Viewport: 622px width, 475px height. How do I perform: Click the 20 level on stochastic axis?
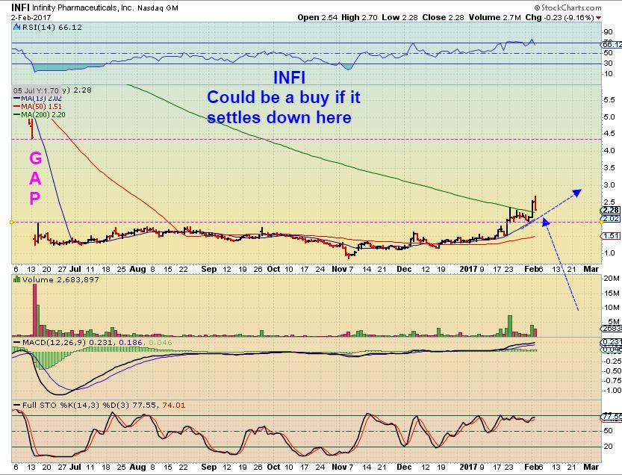[608, 447]
